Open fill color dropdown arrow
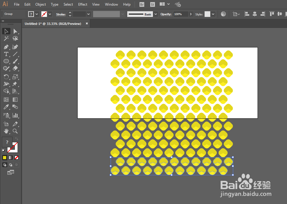The width and height of the screenshot is (287, 204). (37, 14)
